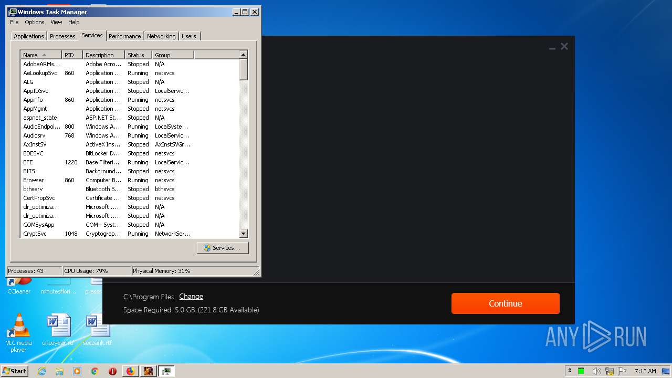672x378 pixels.
Task: Select the Browser service row
Action: point(130,180)
